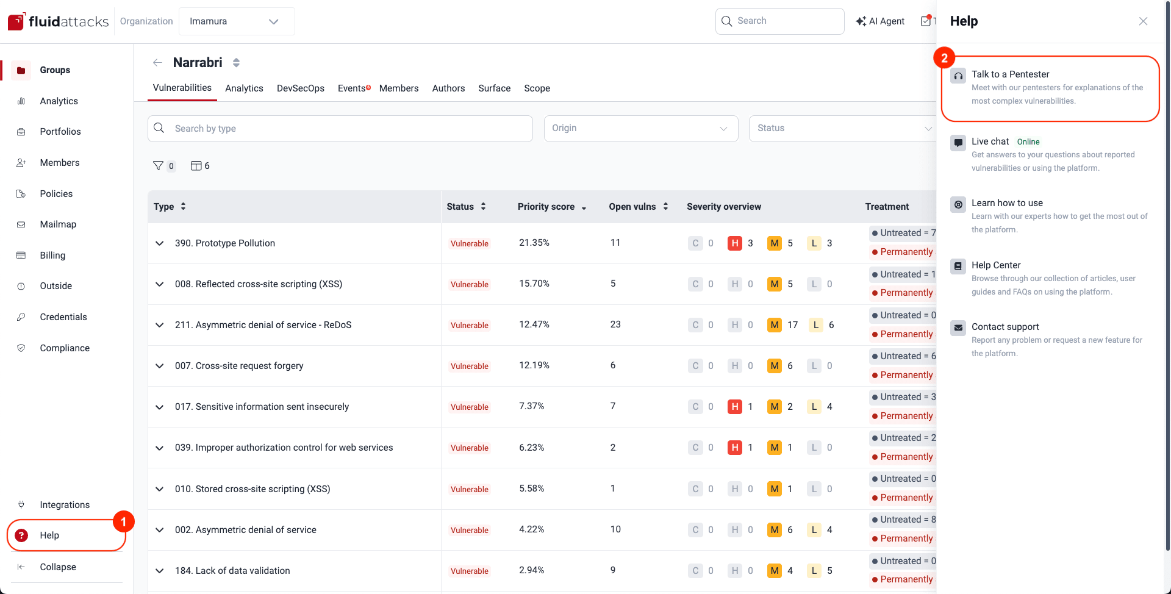Screen dimensions: 1171x594
Task: Switch to the Vulnerabilities tab
Action: (x=182, y=88)
